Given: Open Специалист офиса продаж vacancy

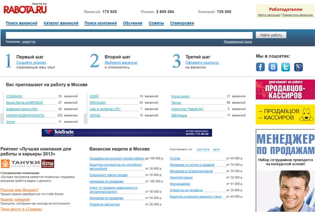Looking at the screenshot, I should (x=108, y=175).
